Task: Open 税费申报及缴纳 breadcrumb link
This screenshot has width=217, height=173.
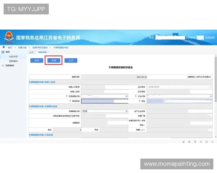Action: pos(40,48)
